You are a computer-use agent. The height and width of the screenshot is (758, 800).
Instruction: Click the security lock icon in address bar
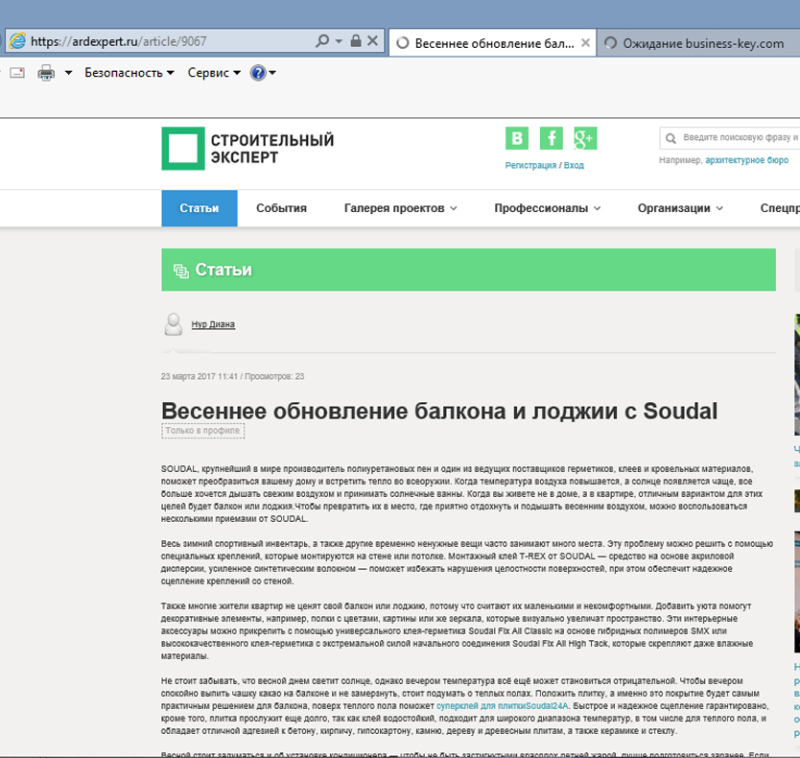point(356,41)
